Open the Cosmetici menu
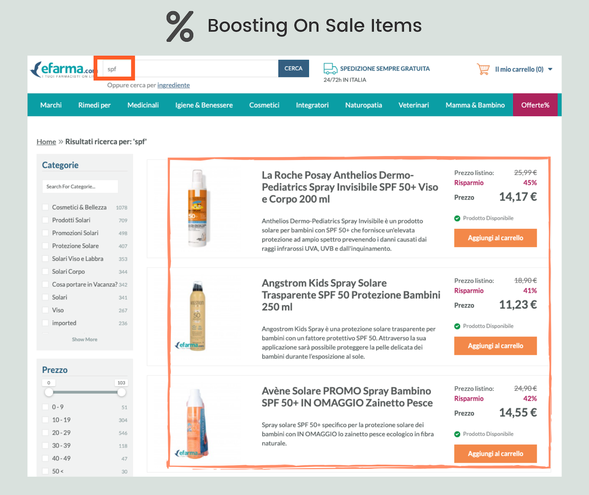The image size is (589, 495). pos(264,105)
